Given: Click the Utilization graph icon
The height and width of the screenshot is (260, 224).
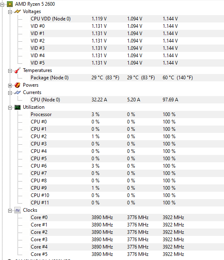Looking at the screenshot, I should coord(18,107).
